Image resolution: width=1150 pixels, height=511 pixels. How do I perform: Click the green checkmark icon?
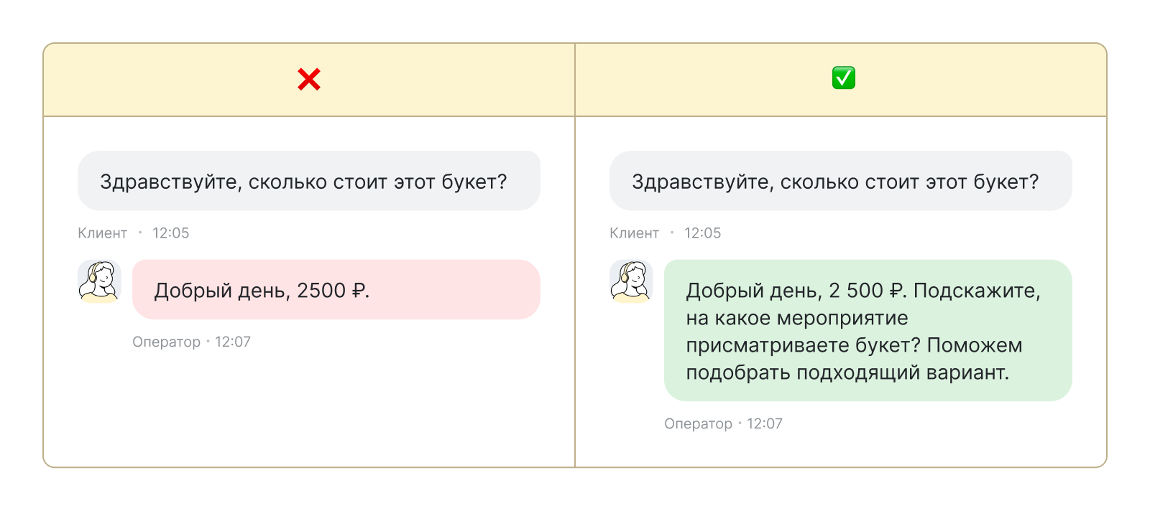(843, 78)
